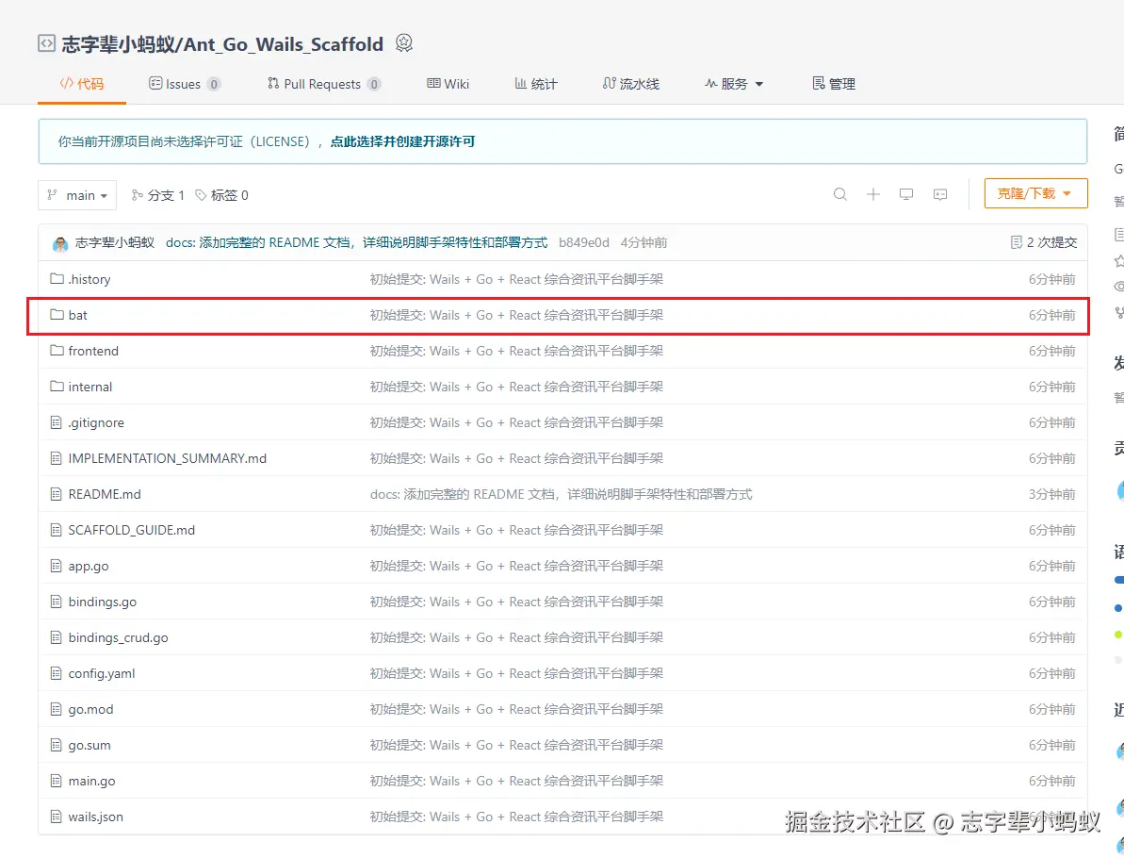Expand the 服务 menu dropdown
The height and width of the screenshot is (858, 1124).
[x=734, y=84]
